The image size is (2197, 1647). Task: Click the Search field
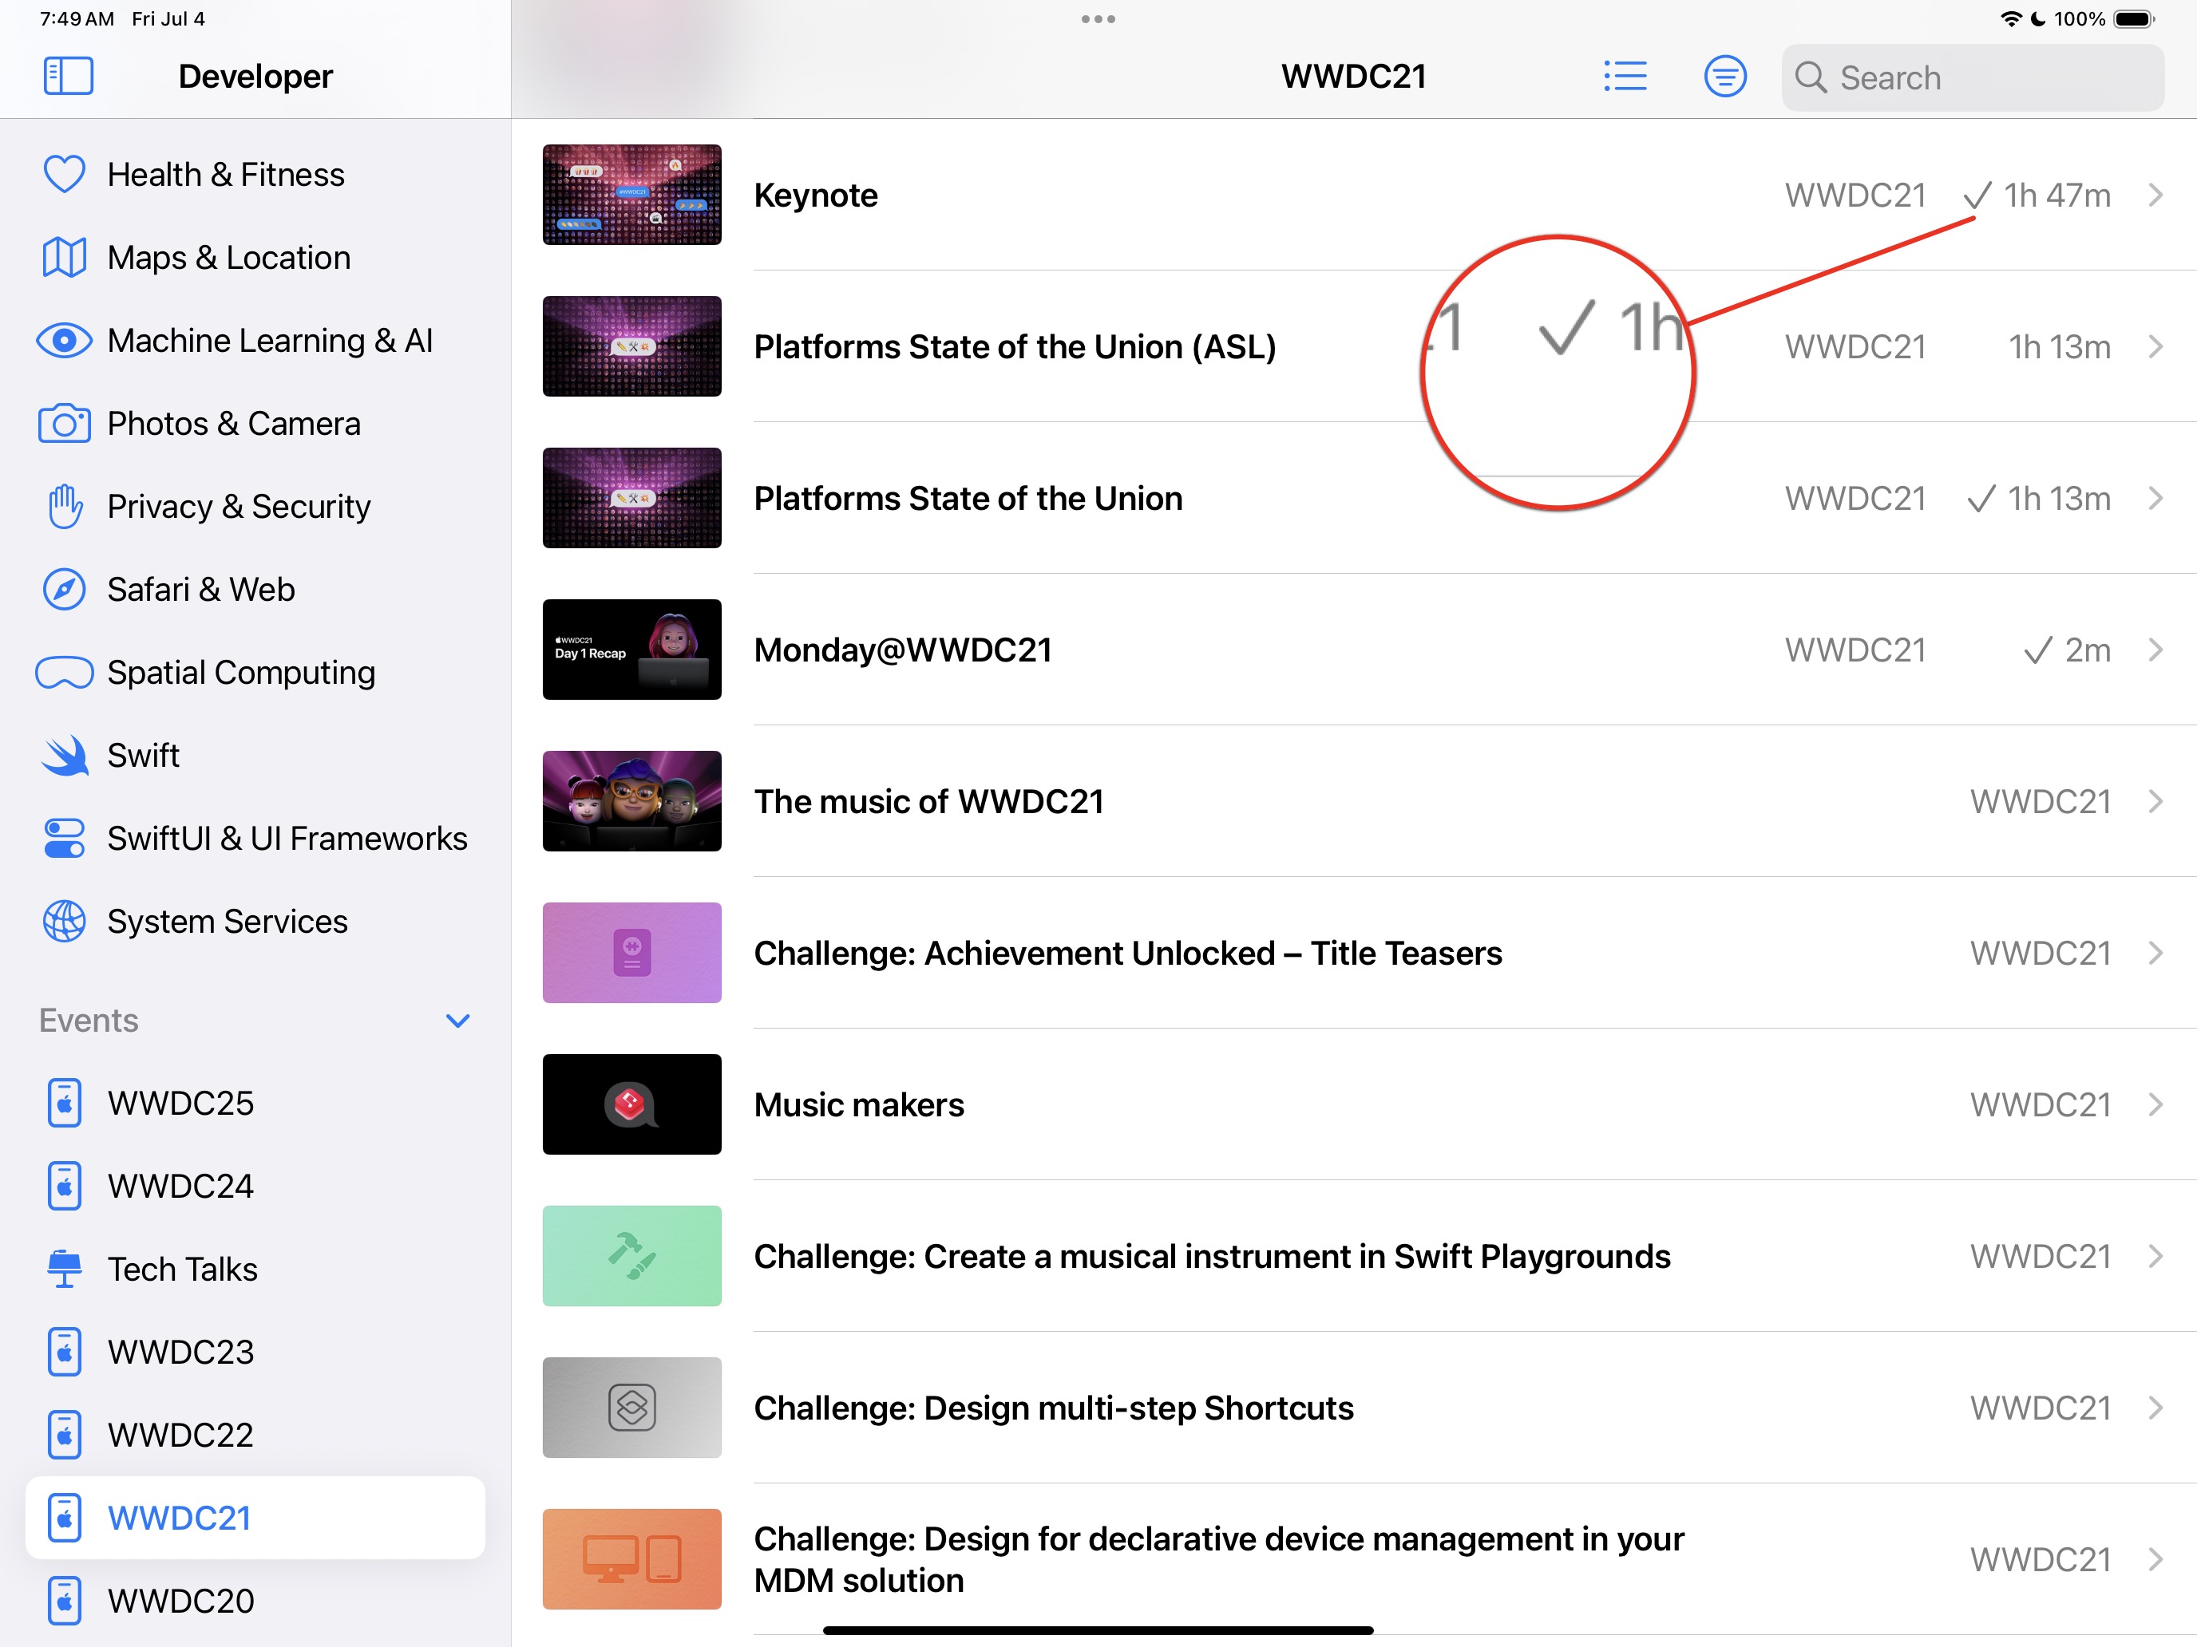1973,77
